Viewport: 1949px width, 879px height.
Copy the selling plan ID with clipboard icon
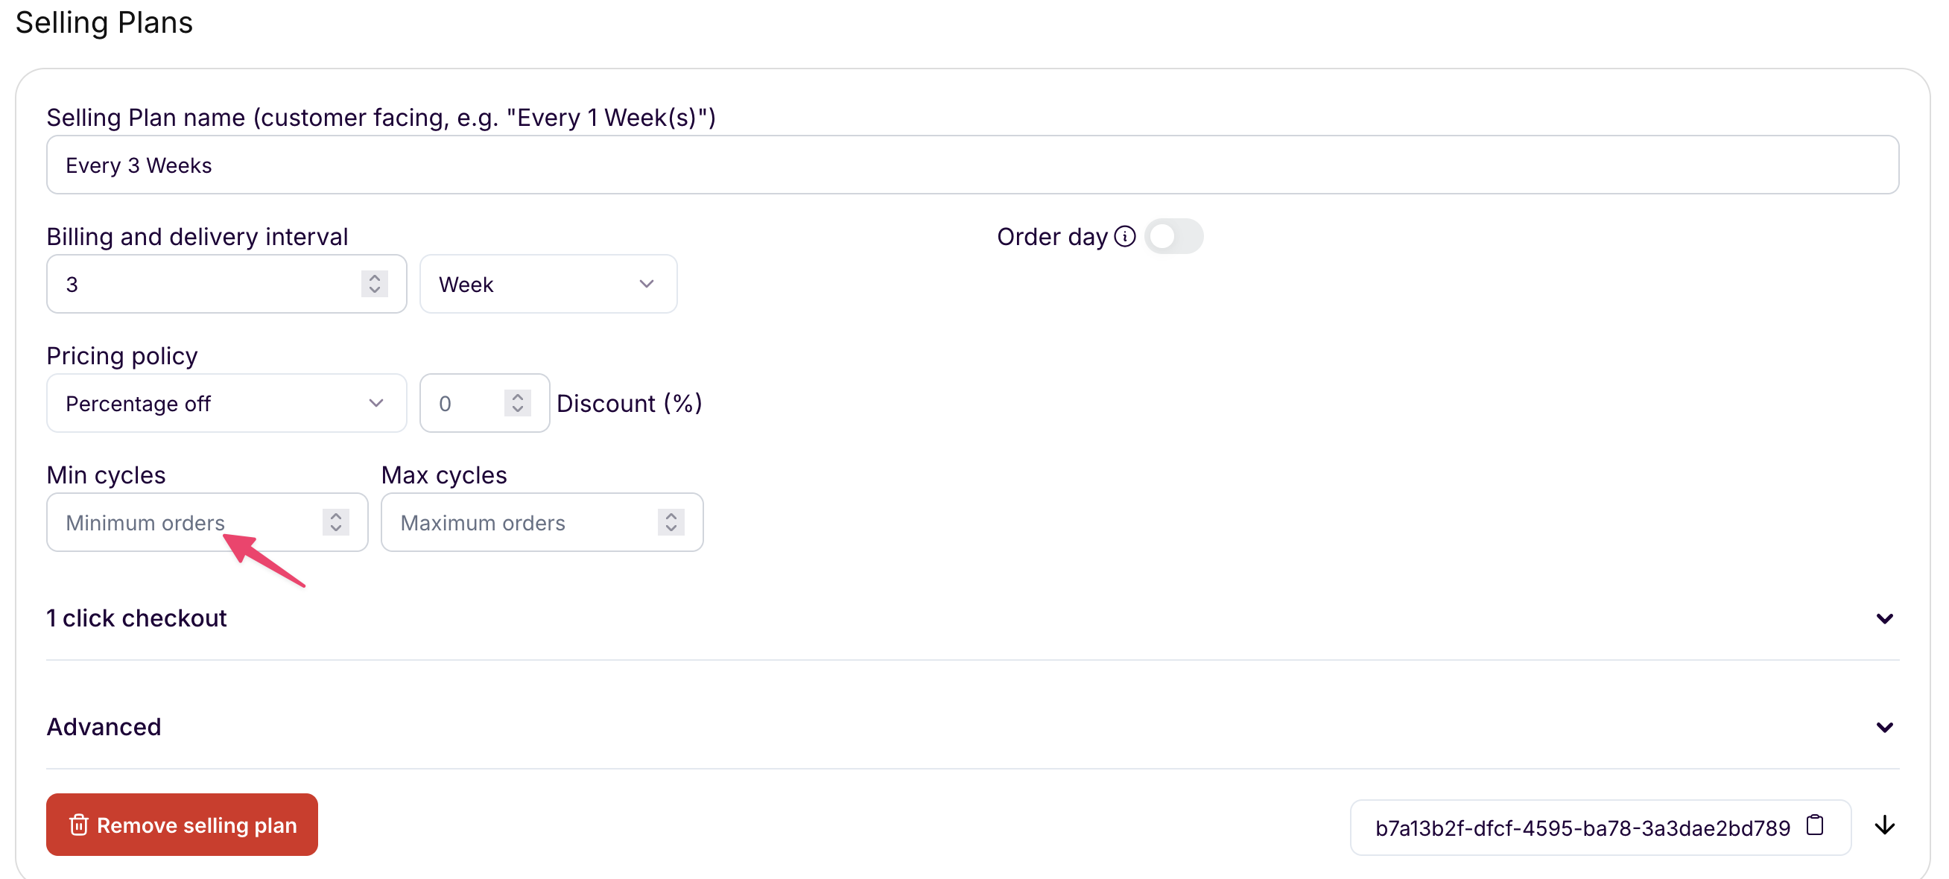[x=1814, y=825]
